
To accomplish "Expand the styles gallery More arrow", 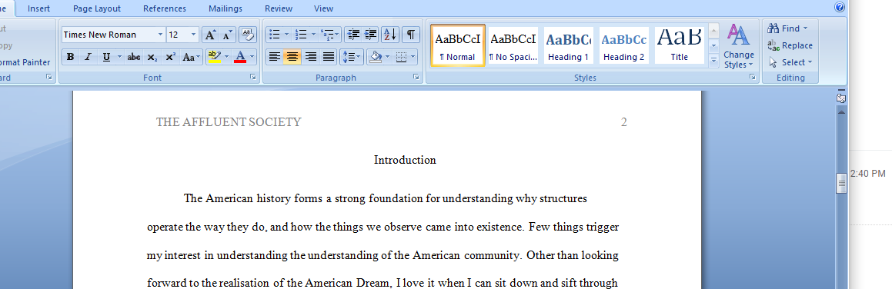I will click(714, 61).
